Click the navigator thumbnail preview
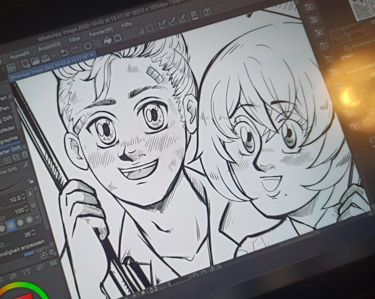 coord(363,9)
